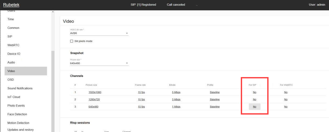
Task: Click the Rubetek logo link
Action: (x=11, y=5)
